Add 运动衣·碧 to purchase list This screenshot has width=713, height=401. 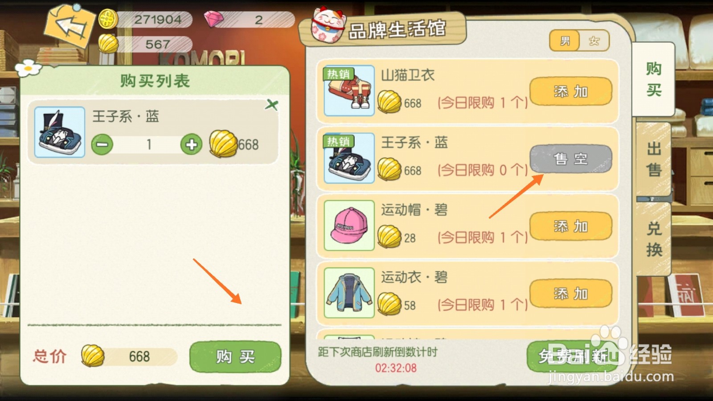click(571, 294)
